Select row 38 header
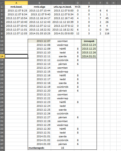This screenshot has width=121, height=151. coord(2,148)
